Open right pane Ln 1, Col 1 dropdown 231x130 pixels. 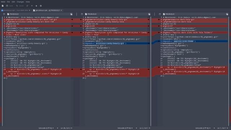223,128
